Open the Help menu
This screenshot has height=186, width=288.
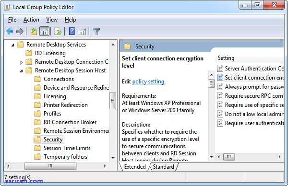click(x=71, y=20)
